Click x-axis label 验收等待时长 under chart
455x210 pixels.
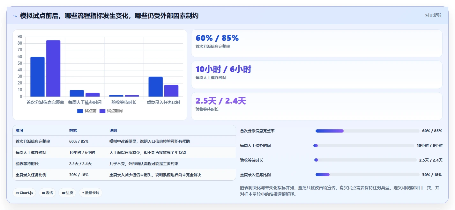click(124, 103)
